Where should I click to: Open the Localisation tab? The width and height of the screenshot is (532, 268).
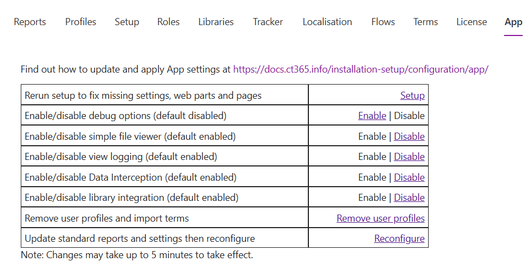[x=327, y=22]
